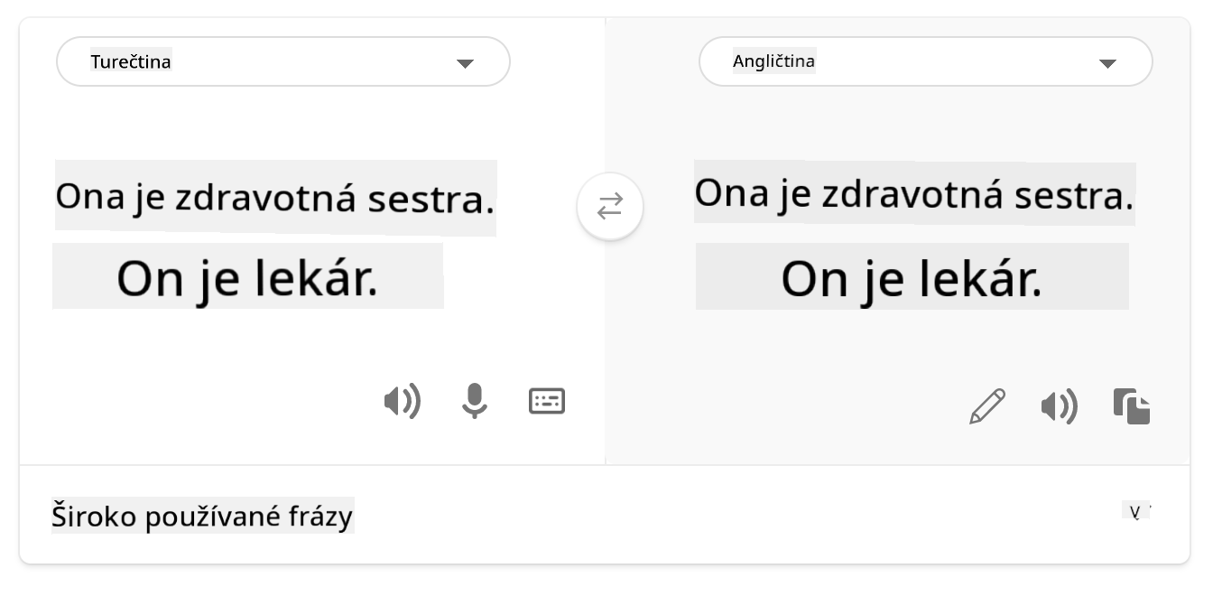Open the on-screen keyboard icon

click(x=547, y=401)
